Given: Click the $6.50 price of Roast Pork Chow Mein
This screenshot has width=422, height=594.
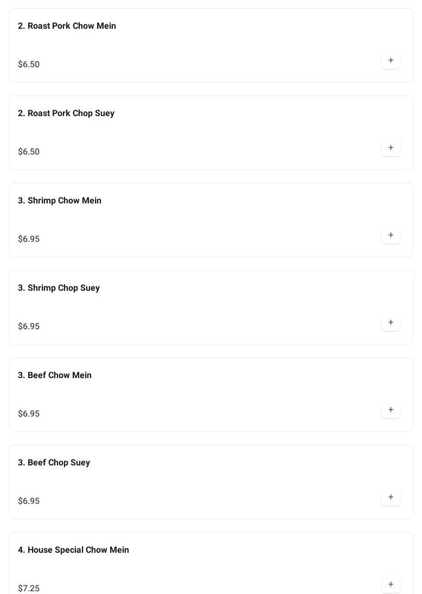Looking at the screenshot, I should pos(29,65).
